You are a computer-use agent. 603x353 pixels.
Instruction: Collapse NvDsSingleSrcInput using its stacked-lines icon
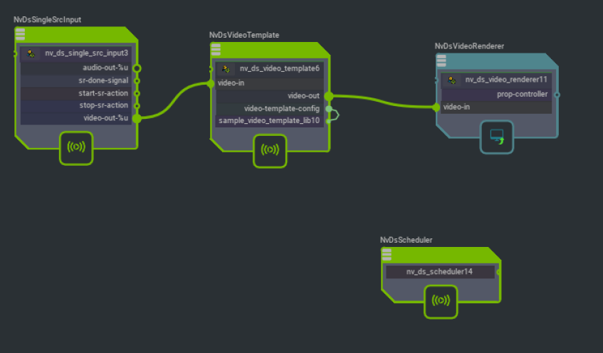[20, 33]
